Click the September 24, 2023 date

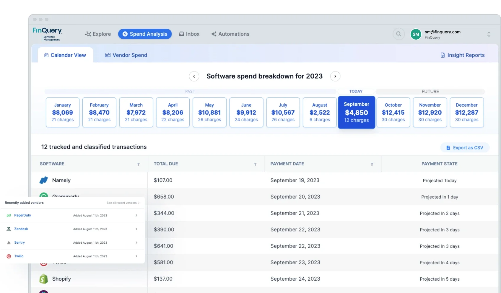295,279
